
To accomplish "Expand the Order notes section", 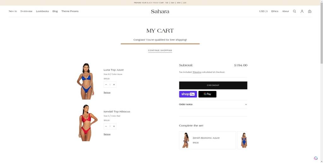I will coord(213,104).
